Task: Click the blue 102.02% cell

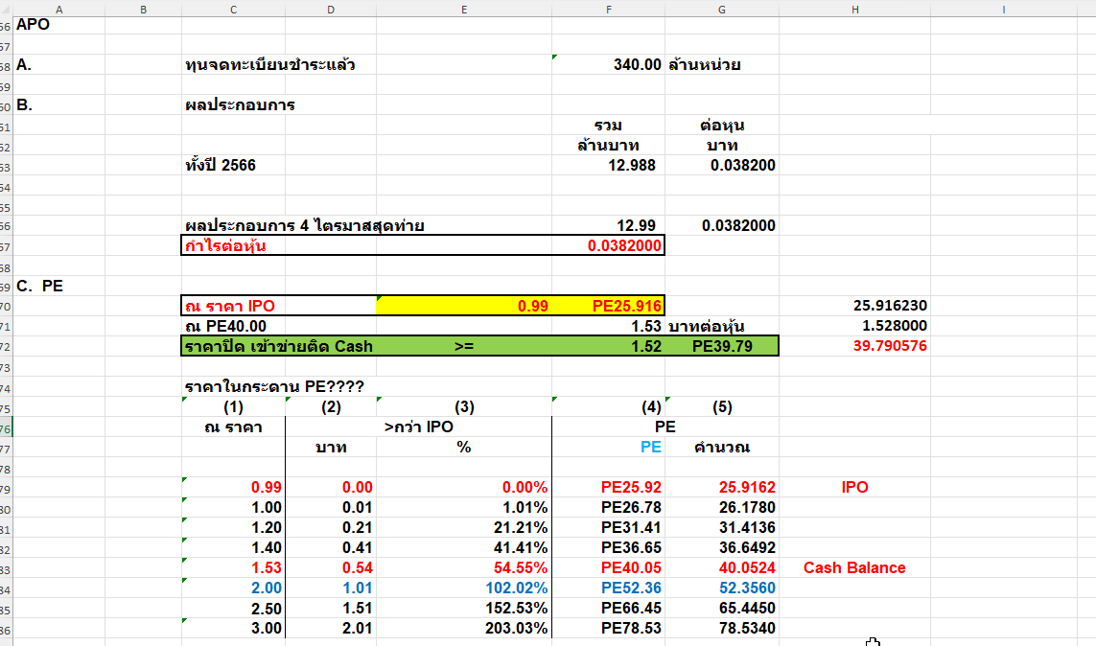Action: pos(464,588)
